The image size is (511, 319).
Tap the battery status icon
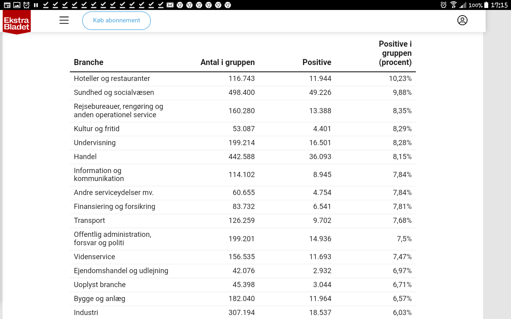(x=487, y=5)
